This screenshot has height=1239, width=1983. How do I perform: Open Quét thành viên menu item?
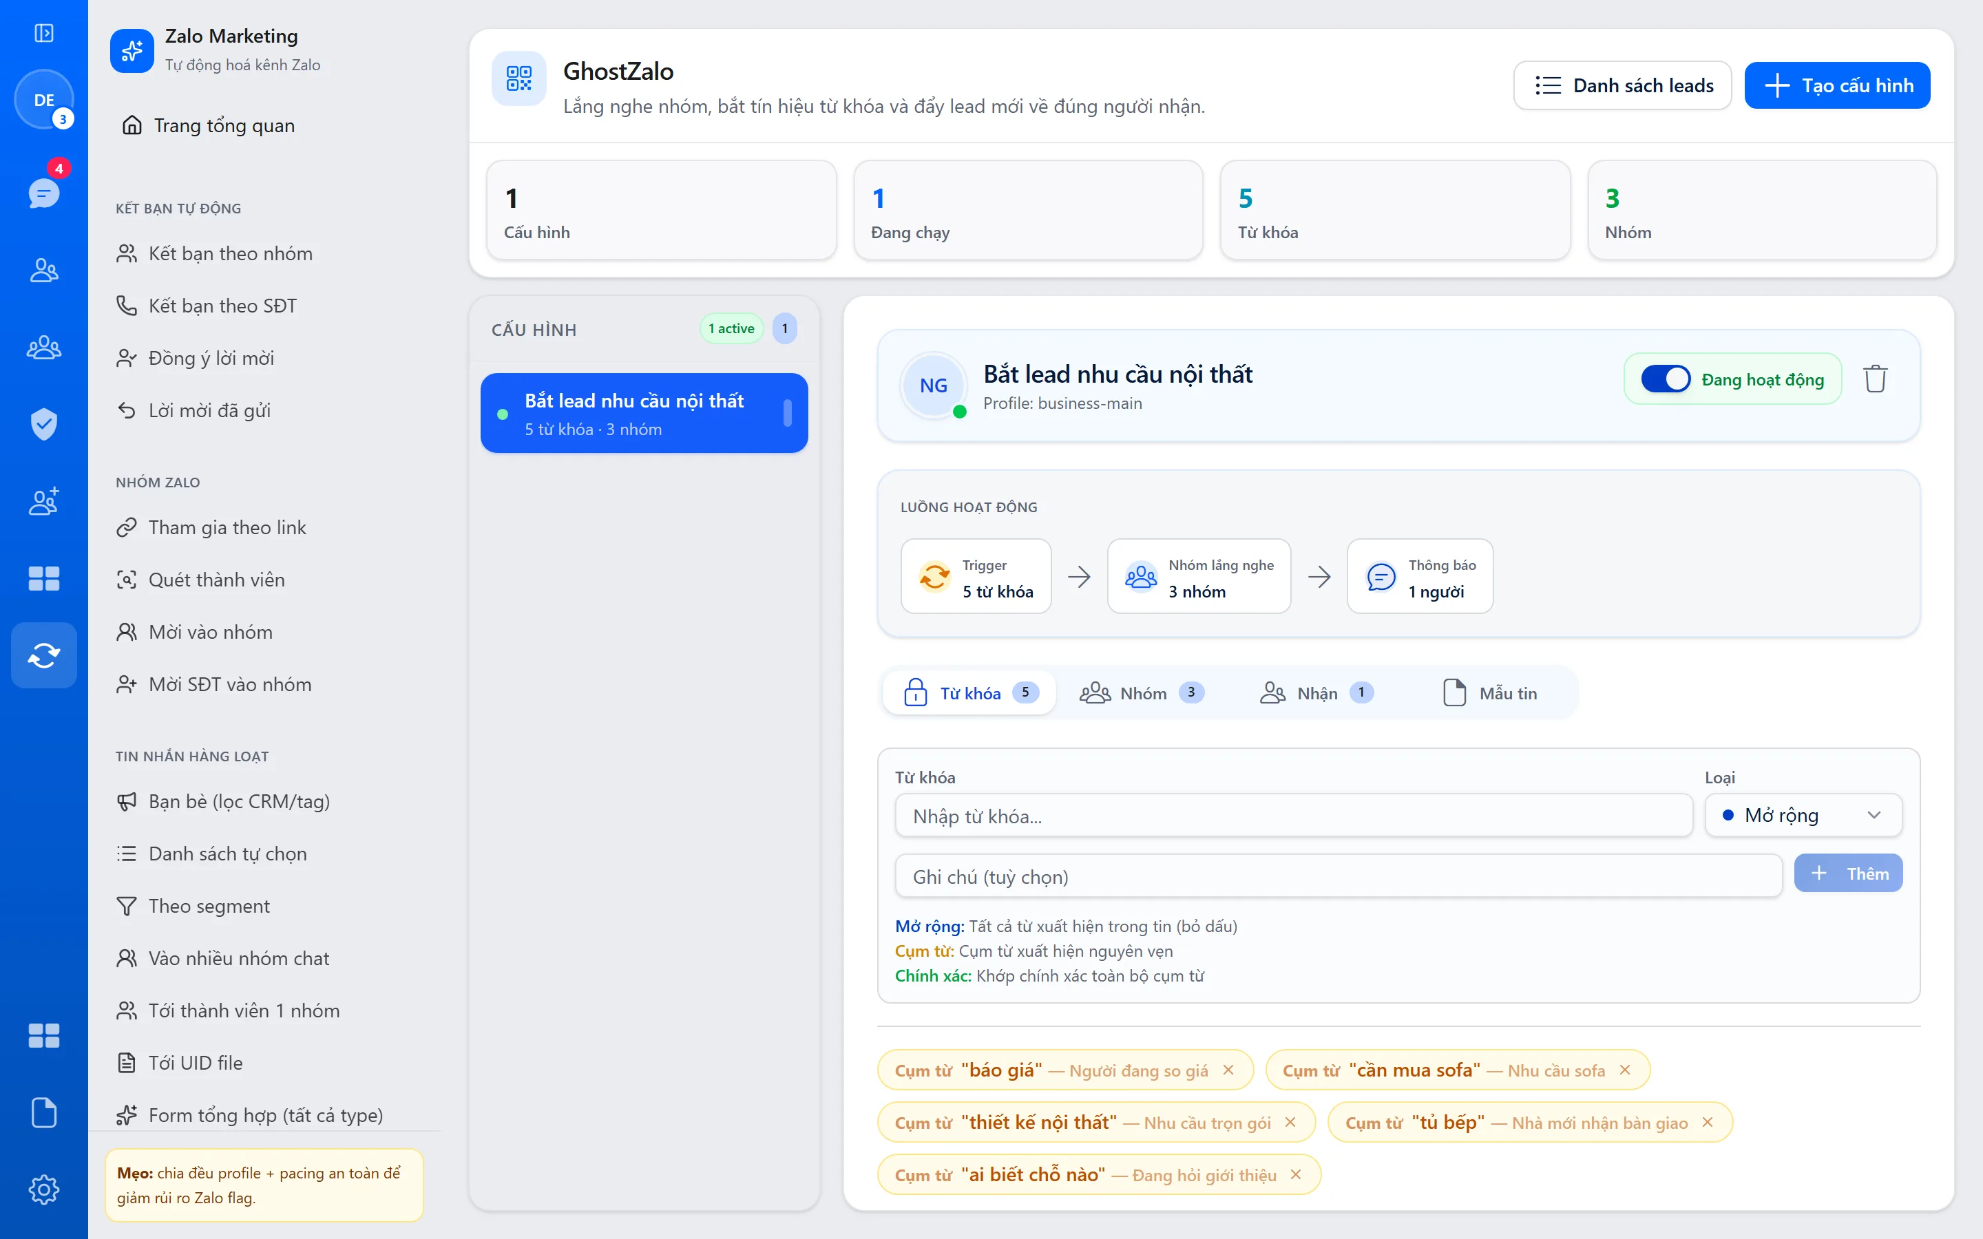pos(200,580)
